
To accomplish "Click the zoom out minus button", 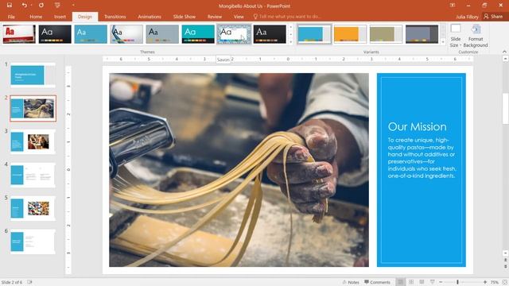I will (x=441, y=282).
